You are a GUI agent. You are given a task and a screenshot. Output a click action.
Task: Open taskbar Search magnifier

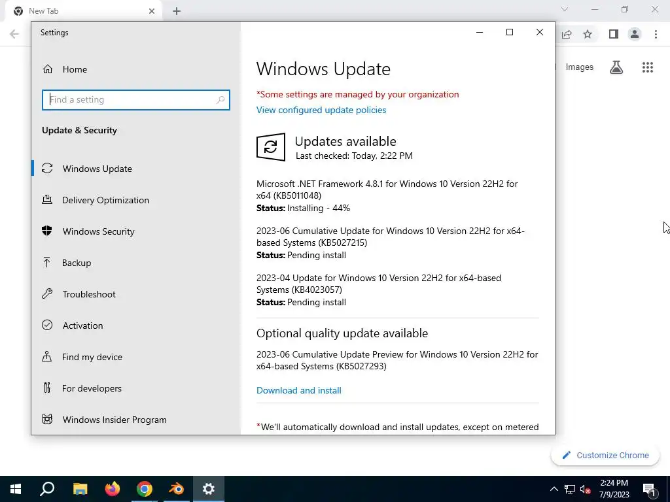(47, 489)
